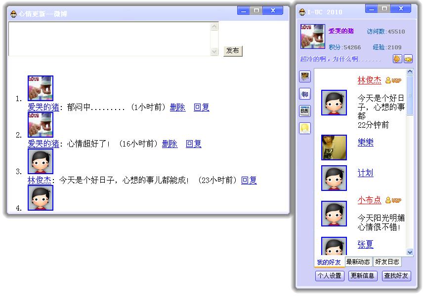
Task: Reply to 林俊杰's post
Action: click(x=249, y=180)
